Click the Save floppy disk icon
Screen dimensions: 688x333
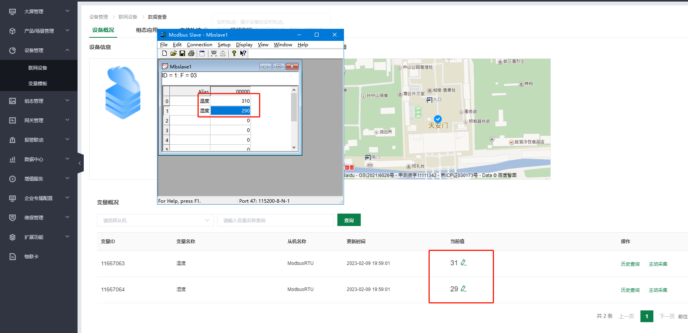pyautogui.click(x=182, y=53)
